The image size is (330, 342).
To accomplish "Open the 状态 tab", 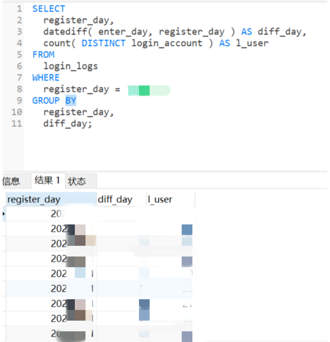I will [x=81, y=181].
